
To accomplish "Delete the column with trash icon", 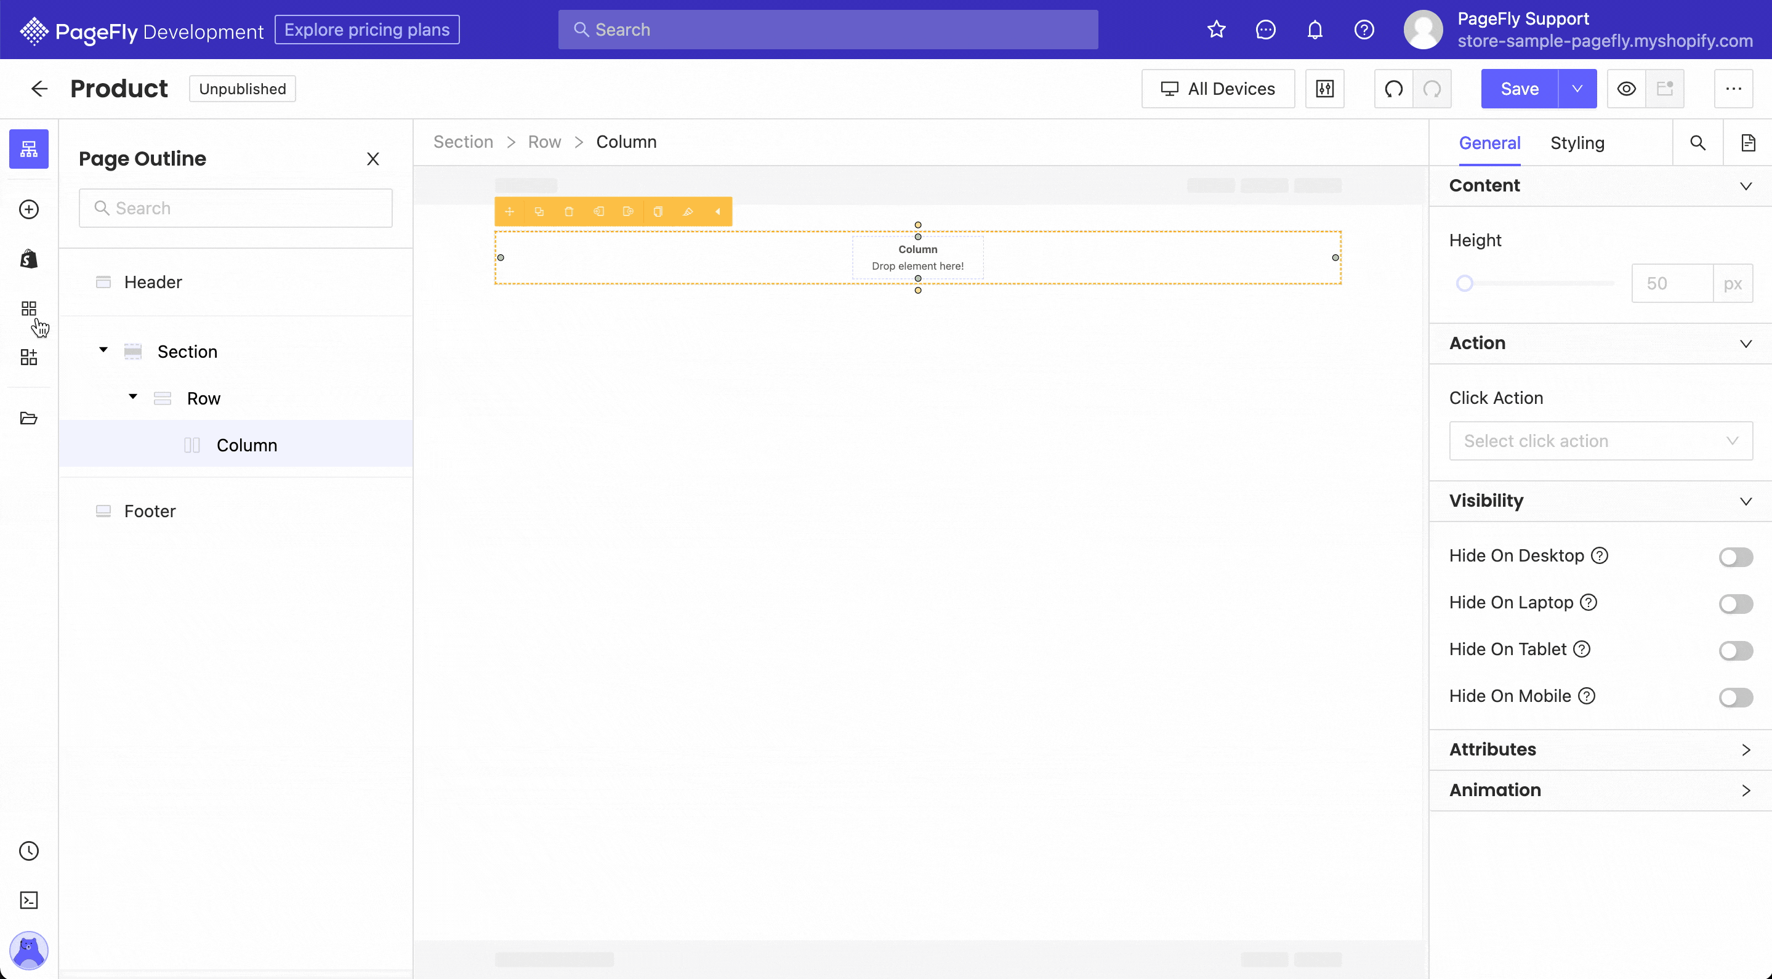I will click(569, 212).
